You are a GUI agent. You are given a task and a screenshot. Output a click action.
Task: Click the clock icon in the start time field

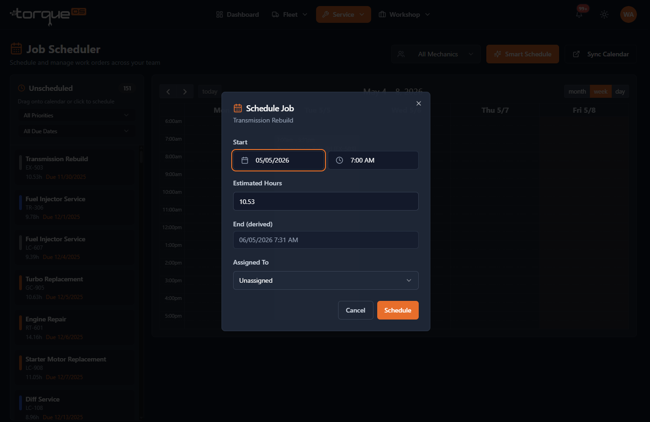[339, 160]
